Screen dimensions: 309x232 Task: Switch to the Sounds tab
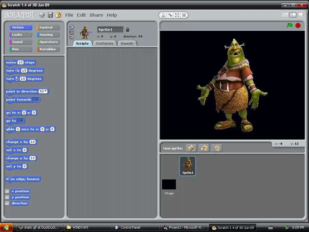(x=127, y=43)
